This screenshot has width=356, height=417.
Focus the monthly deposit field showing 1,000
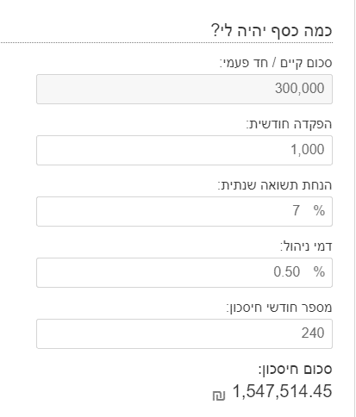184,150
